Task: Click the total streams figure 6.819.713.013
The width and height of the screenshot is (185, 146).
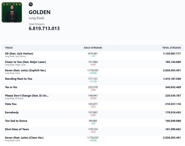Action: [x=44, y=29]
